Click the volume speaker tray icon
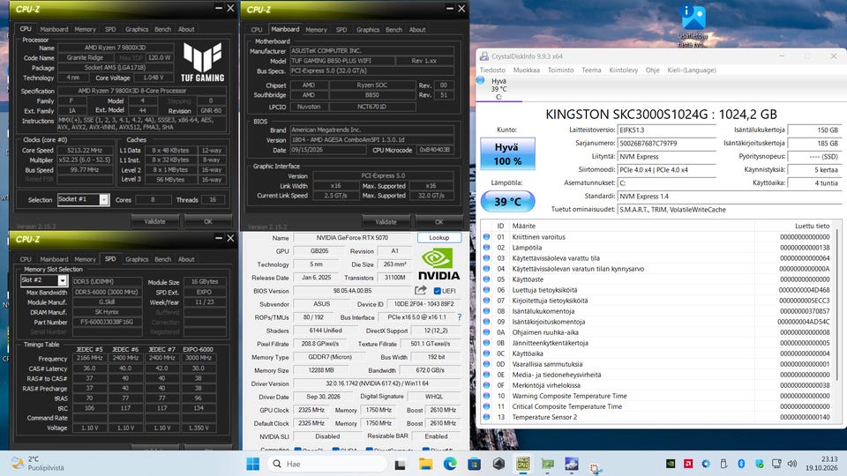Viewport: 847px width, 476px height. click(x=792, y=464)
